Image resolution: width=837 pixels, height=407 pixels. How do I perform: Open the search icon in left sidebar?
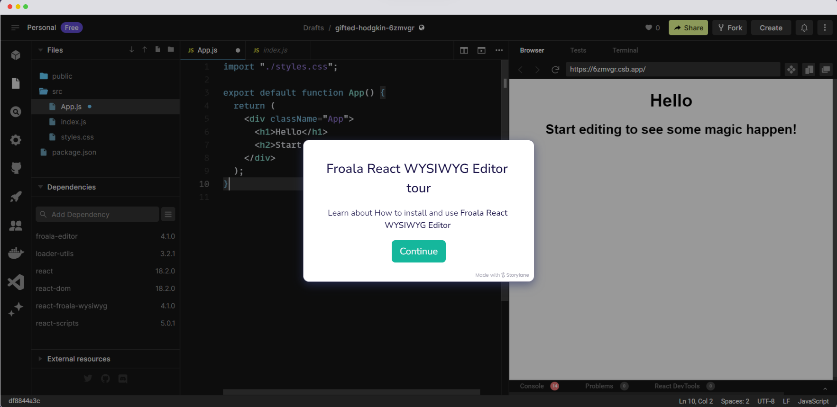click(x=16, y=112)
